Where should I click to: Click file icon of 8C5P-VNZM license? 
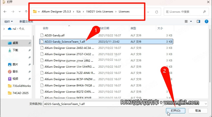[x=42, y=79]
